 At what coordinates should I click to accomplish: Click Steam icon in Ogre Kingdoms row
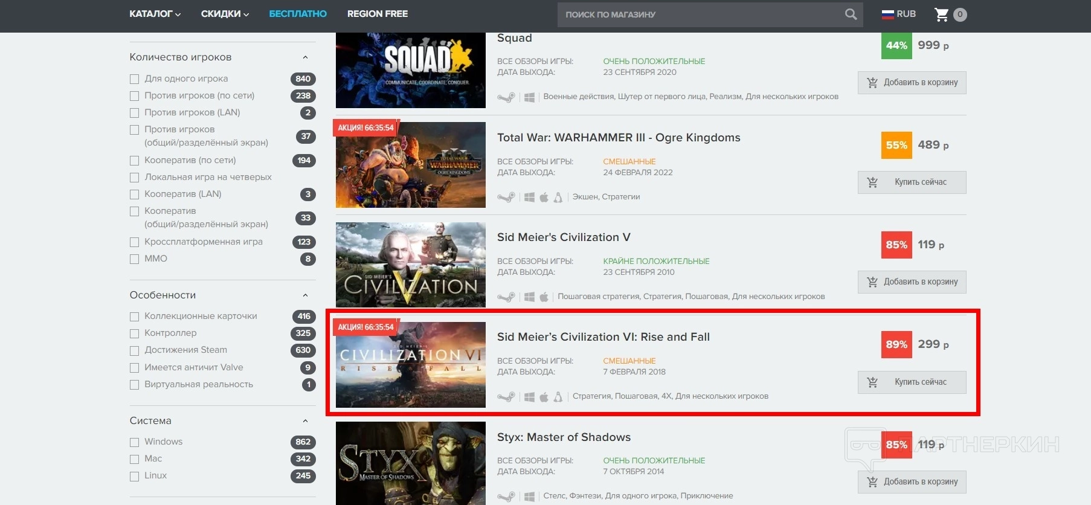pyautogui.click(x=506, y=197)
